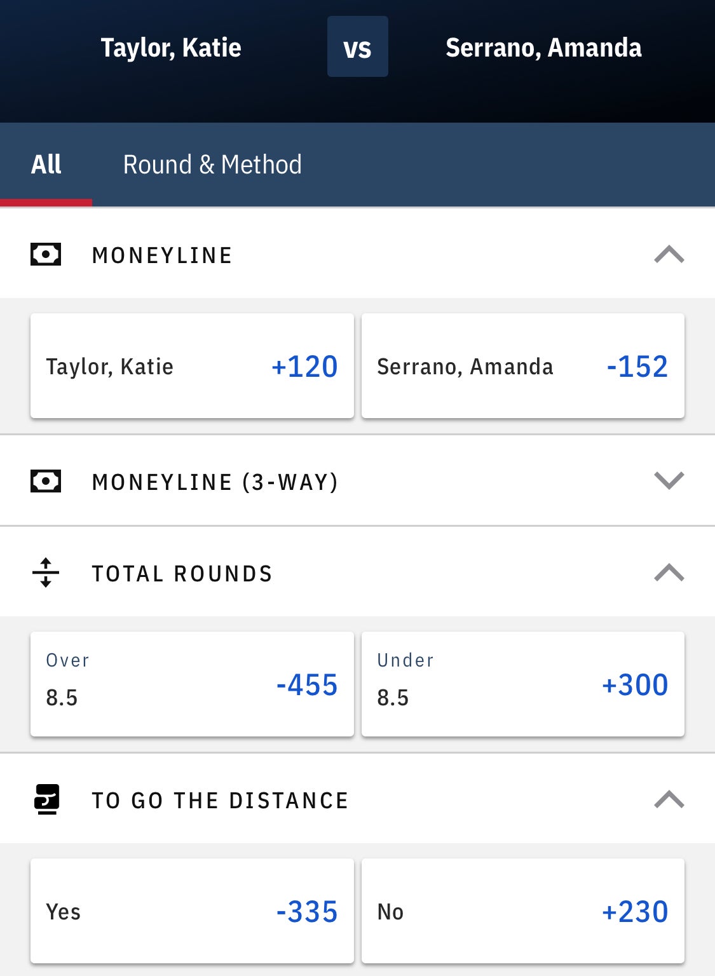
Task: Click Serrano, Amanda name in header
Action: (543, 48)
